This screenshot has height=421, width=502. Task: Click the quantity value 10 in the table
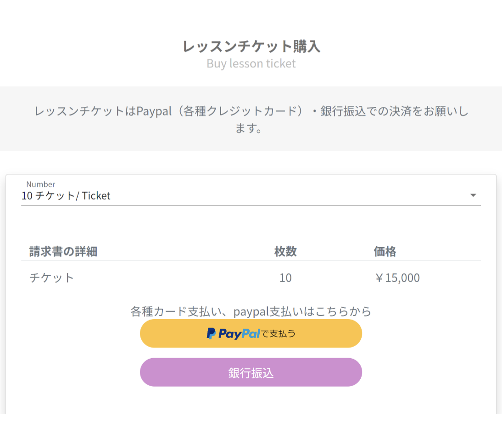point(285,277)
